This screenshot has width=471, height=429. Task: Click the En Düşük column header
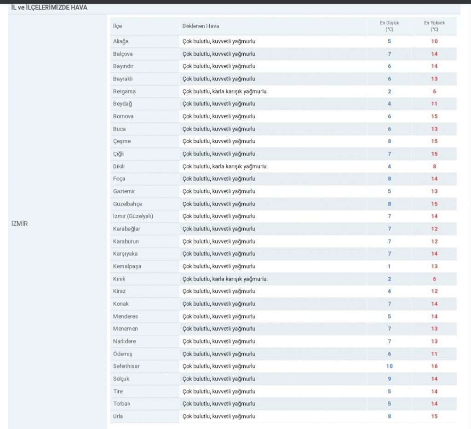tap(389, 26)
